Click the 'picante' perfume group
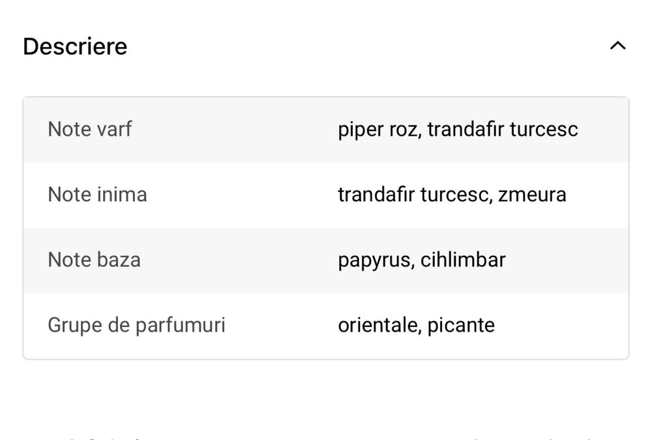652x440 pixels. pyautogui.click(x=461, y=325)
